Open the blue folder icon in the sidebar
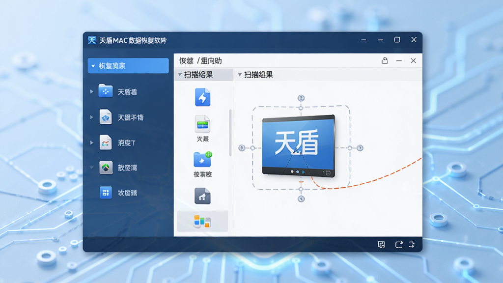503x283 pixels. [x=106, y=91]
